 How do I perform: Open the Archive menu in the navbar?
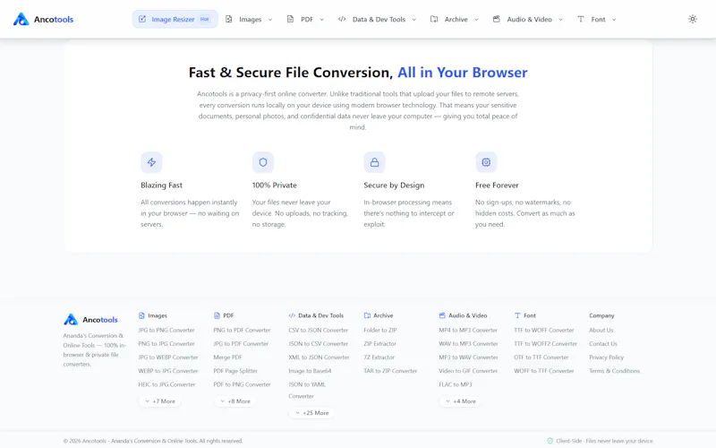[455, 19]
